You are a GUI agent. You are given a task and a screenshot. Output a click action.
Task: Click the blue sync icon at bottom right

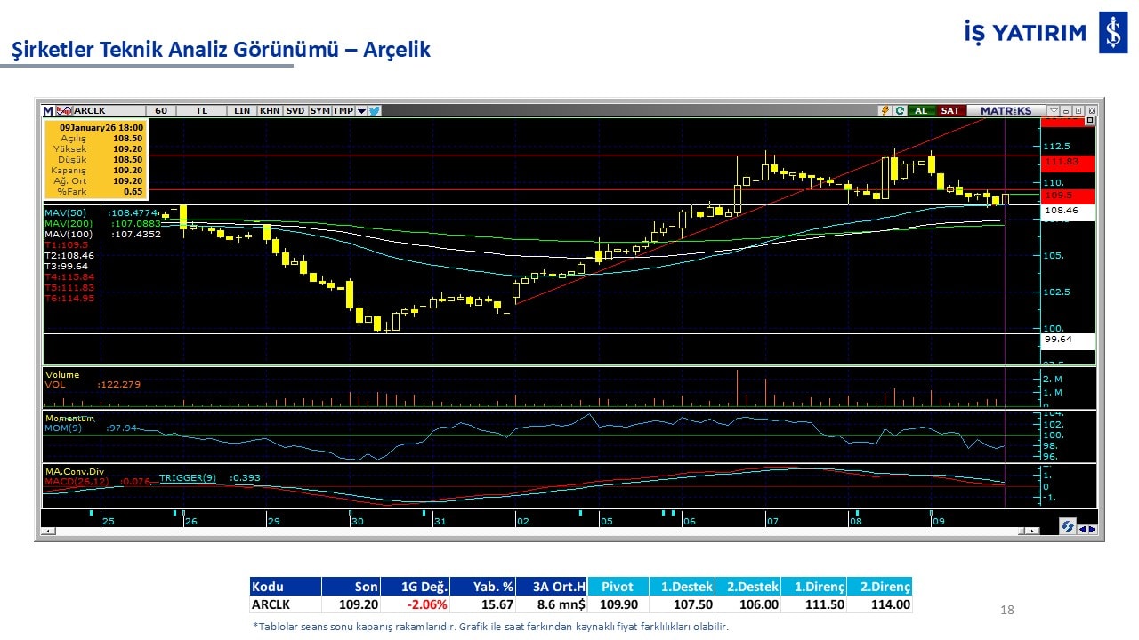pyautogui.click(x=1066, y=527)
